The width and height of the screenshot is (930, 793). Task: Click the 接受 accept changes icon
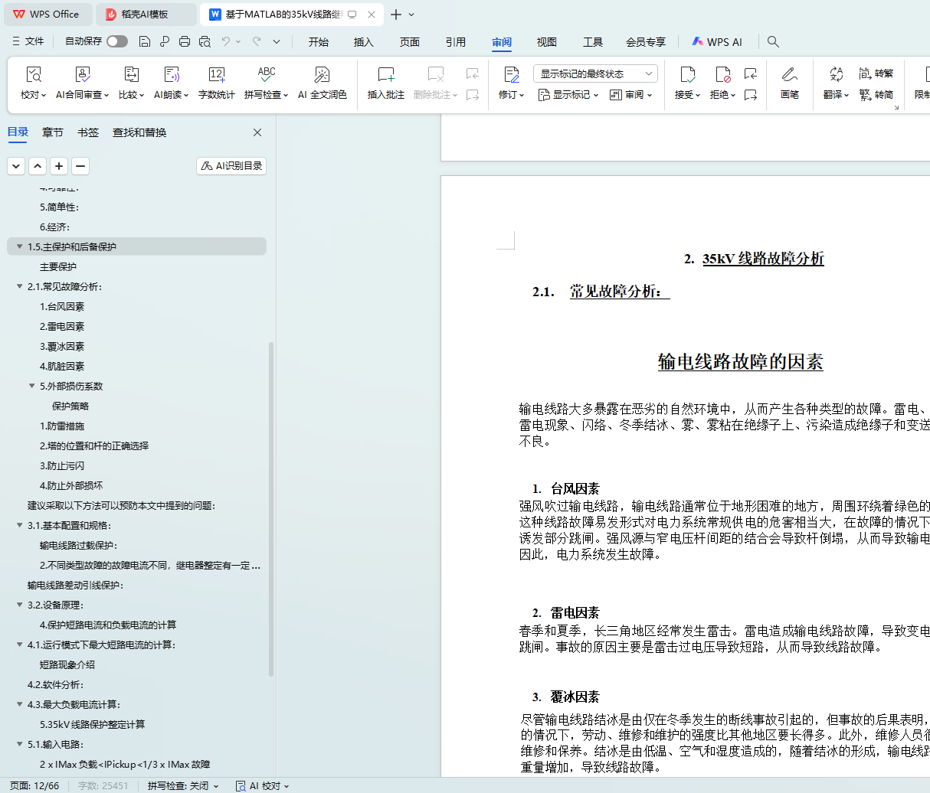pos(687,75)
